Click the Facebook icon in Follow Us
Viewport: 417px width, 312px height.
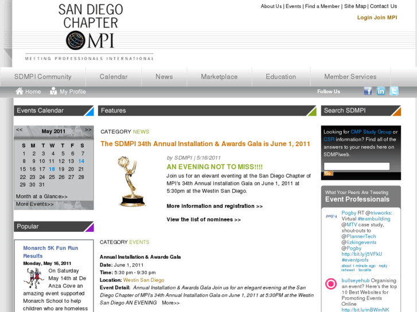click(x=368, y=91)
